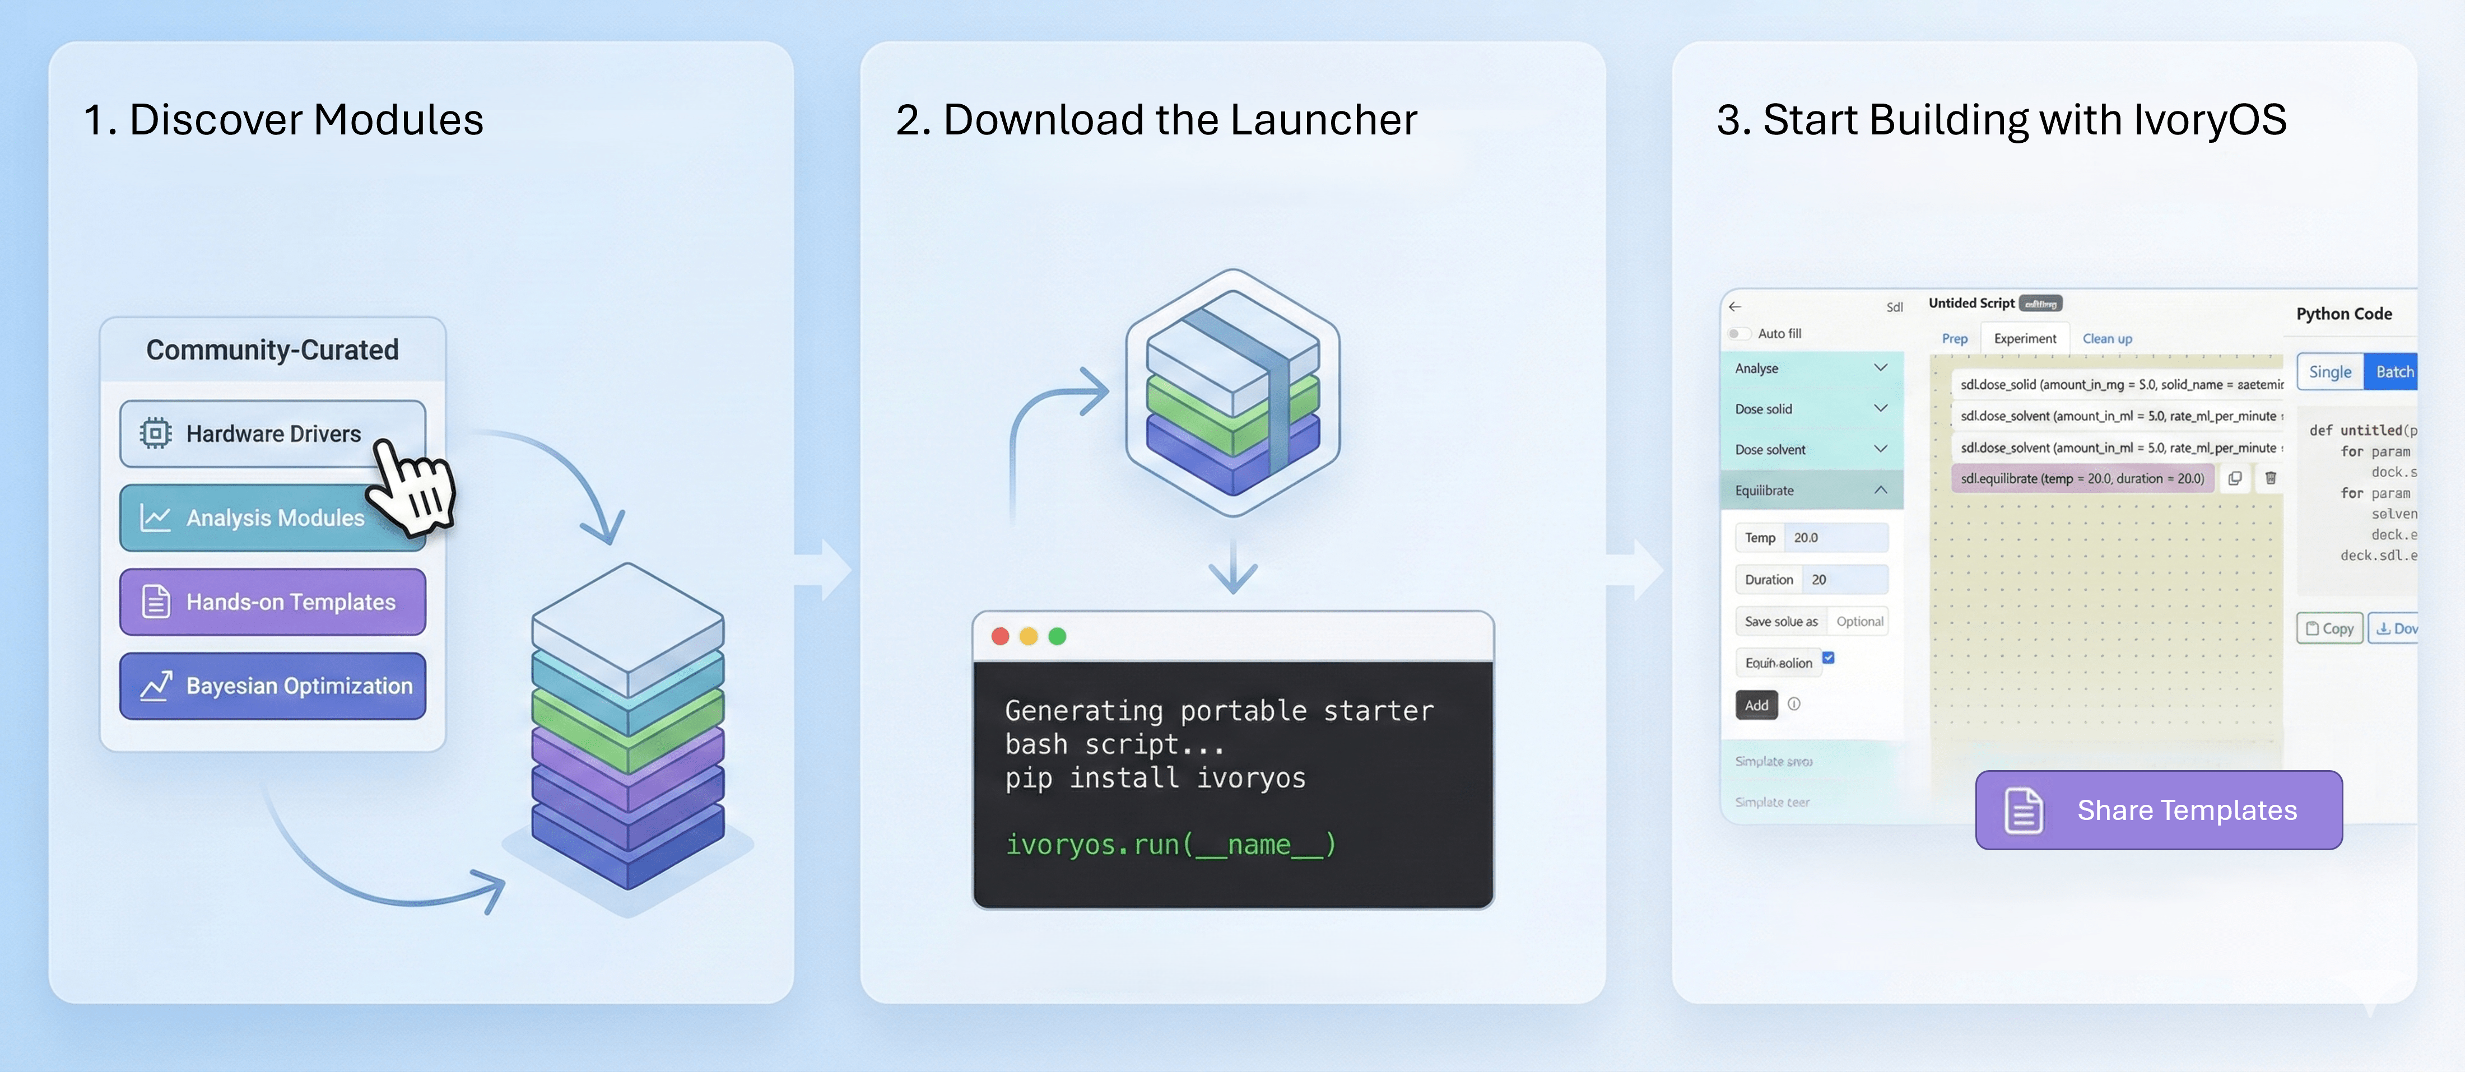
Task: Select the Single mode option
Action: click(2329, 372)
